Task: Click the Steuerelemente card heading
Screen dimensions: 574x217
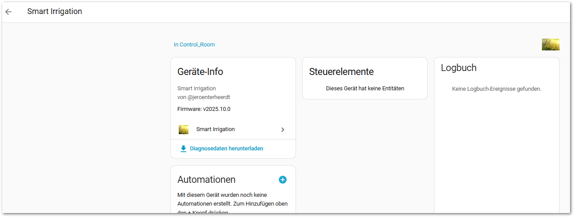Action: 341,71
